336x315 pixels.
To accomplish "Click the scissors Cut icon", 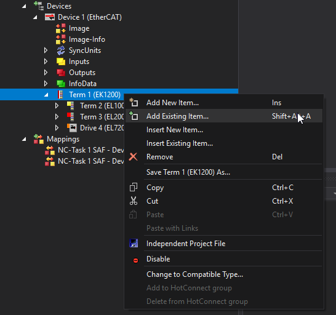I will pos(134,201).
